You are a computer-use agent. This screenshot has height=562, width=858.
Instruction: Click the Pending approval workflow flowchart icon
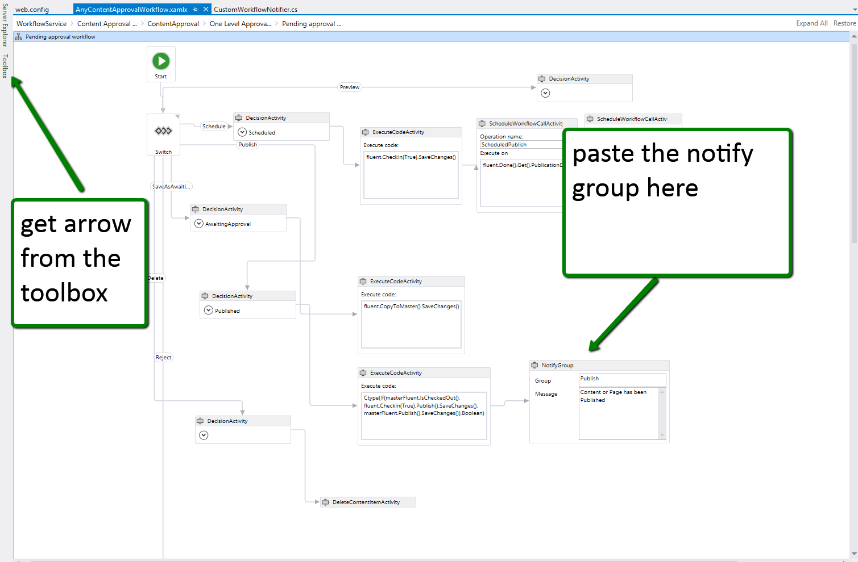click(x=18, y=37)
